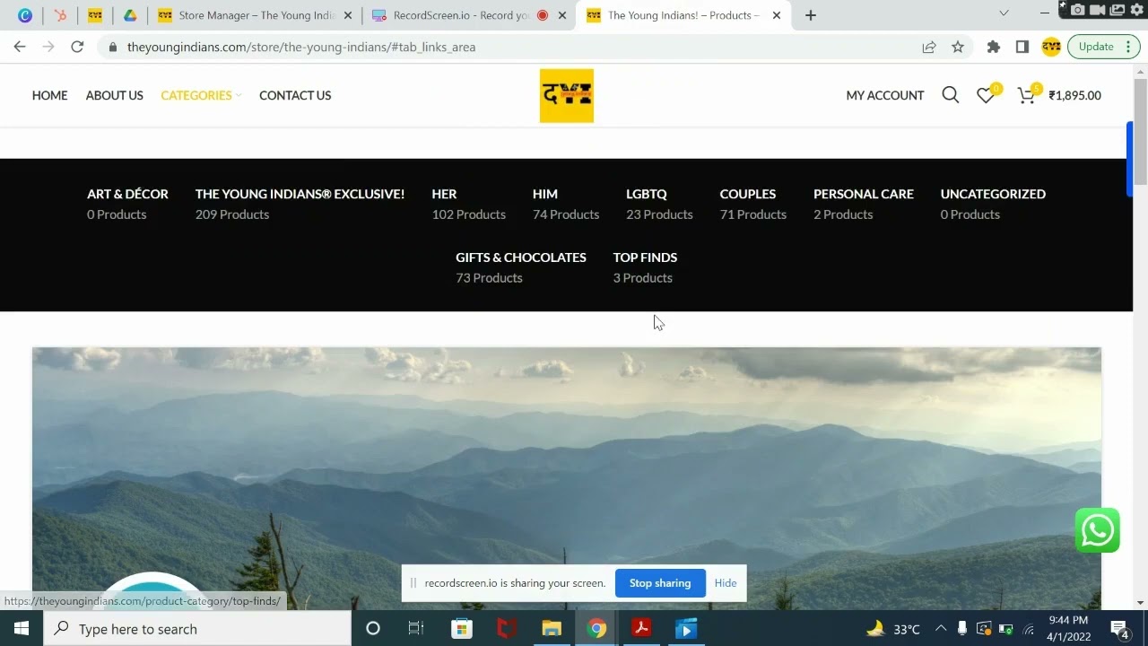
Task: Show hidden system tray icons
Action: point(941,629)
